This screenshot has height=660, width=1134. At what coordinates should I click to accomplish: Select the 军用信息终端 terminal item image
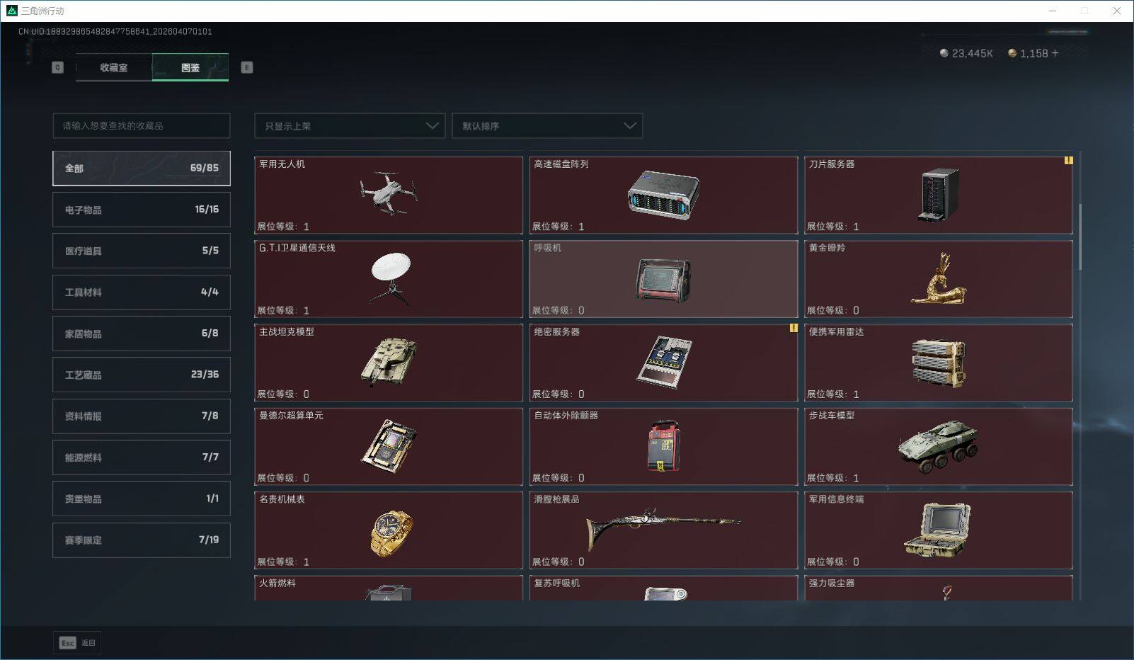click(x=937, y=530)
